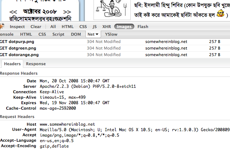Click 257 B size in dotgreen.png row
The width and height of the screenshot is (230, 149).
pyautogui.click(x=215, y=48)
